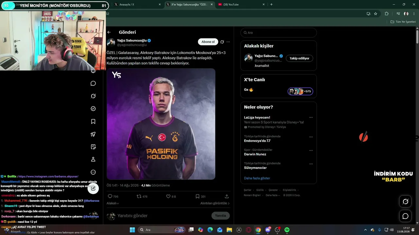Like the post with the heart icon
The height and width of the screenshot is (235, 419).
pyautogui.click(x=168, y=196)
